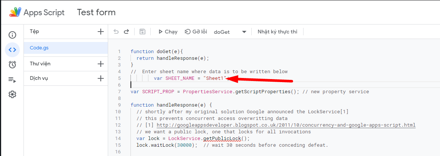Open the googleappsdeveloper blogspot link in comment

pos(286,125)
